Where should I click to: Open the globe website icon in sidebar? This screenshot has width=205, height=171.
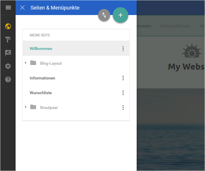coord(8,26)
